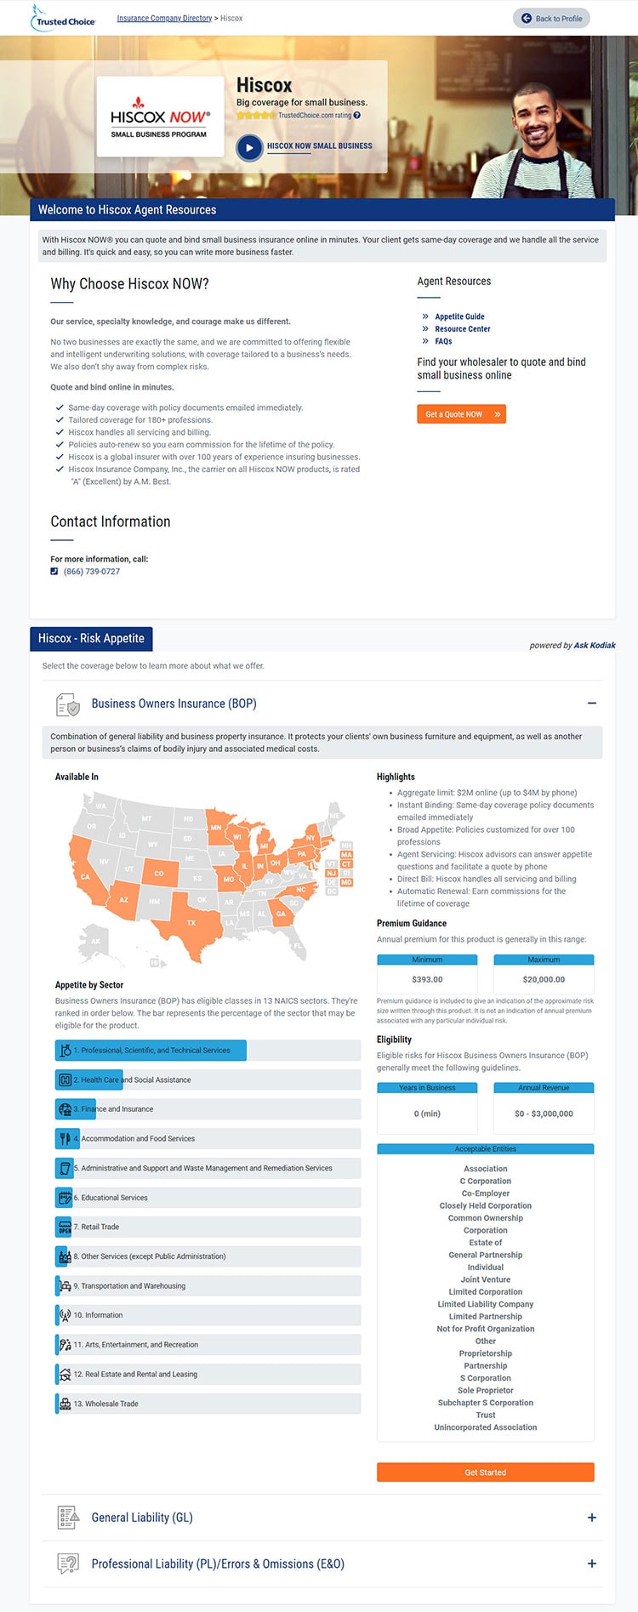The height and width of the screenshot is (1612, 638).
Task: Click the Information sector icon
Action: tap(65, 1316)
